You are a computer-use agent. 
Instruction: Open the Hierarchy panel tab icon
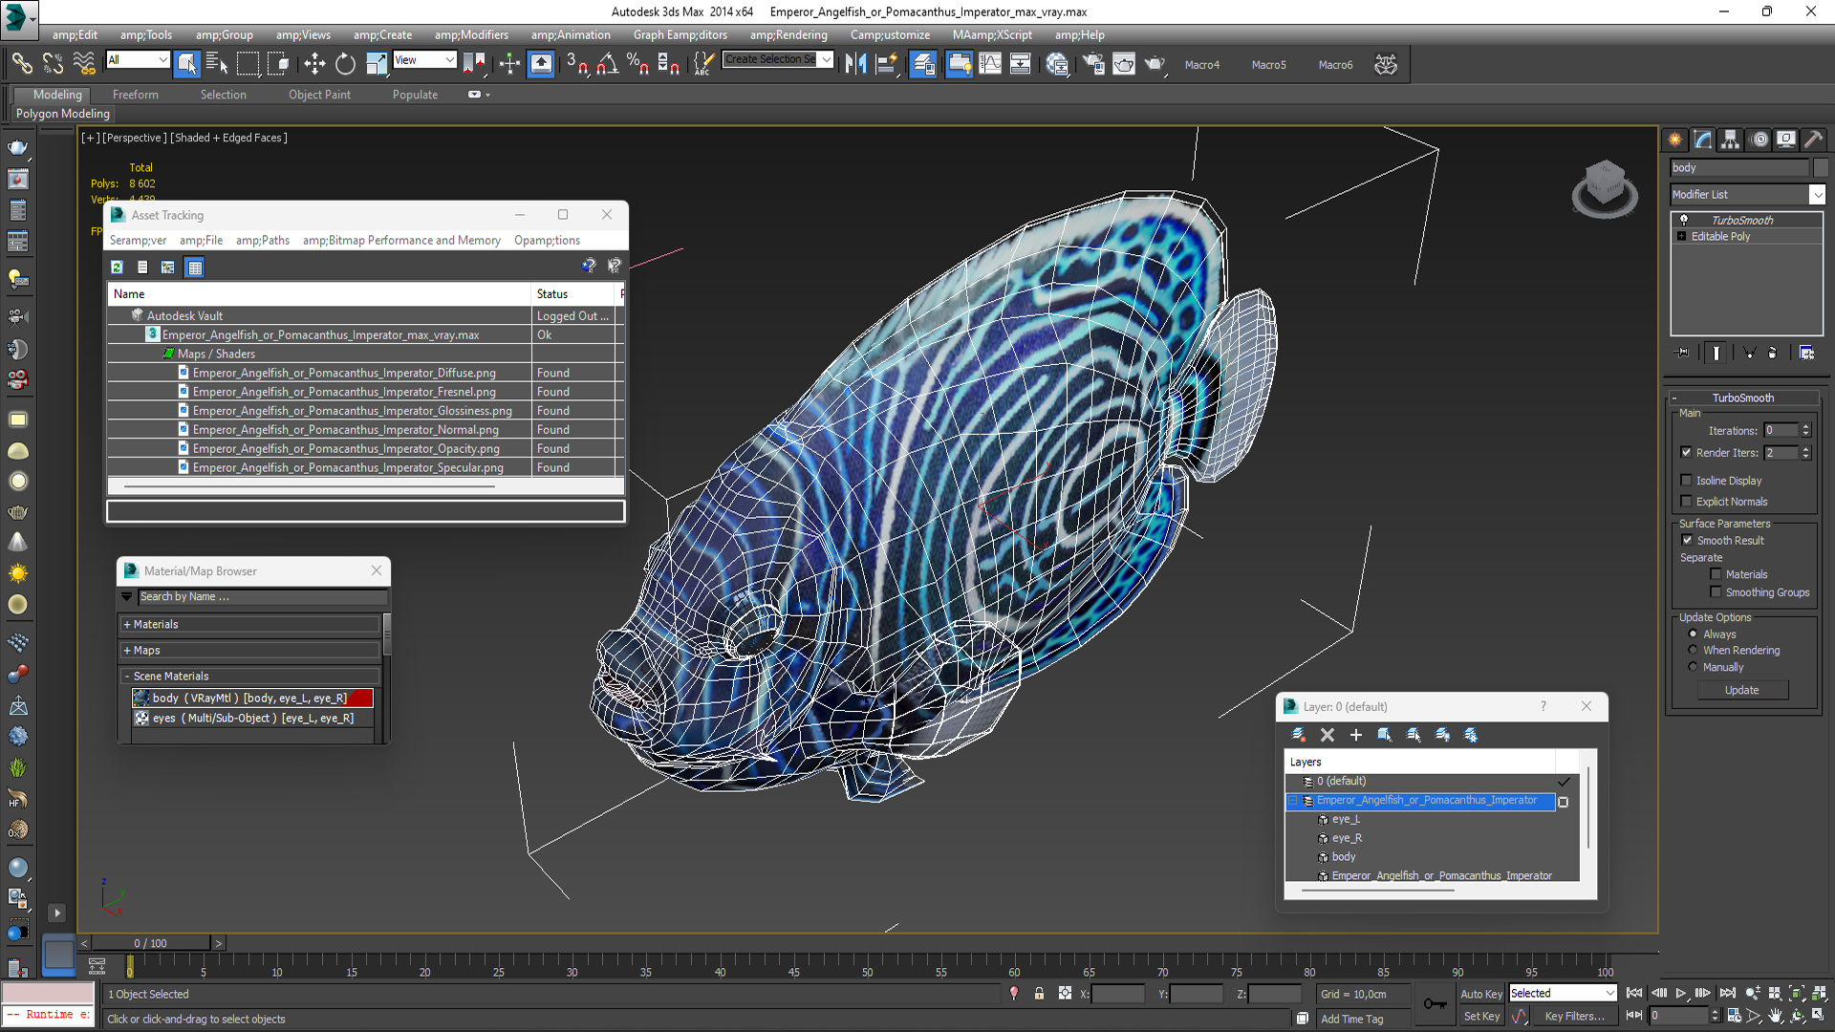[1730, 140]
